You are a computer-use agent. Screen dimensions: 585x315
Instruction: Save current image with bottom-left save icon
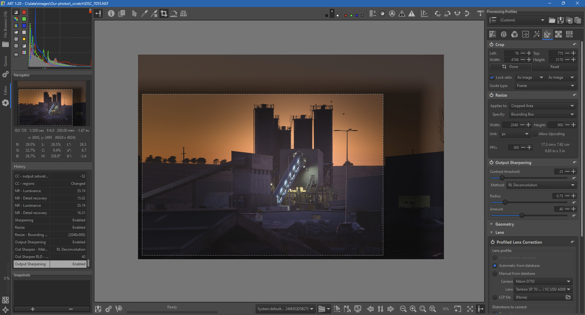98,309
